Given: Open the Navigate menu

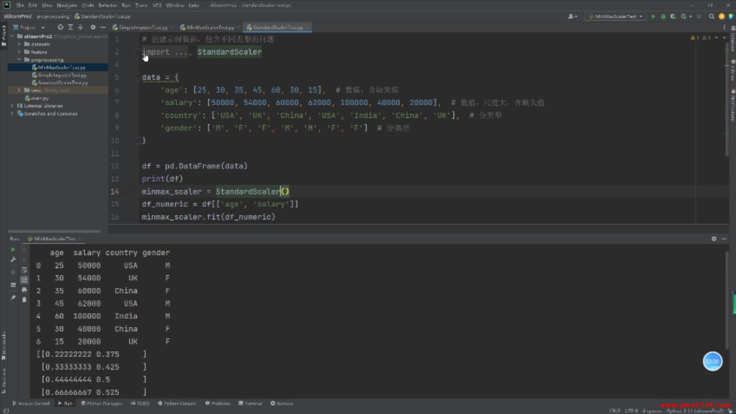Looking at the screenshot, I should [x=67, y=5].
